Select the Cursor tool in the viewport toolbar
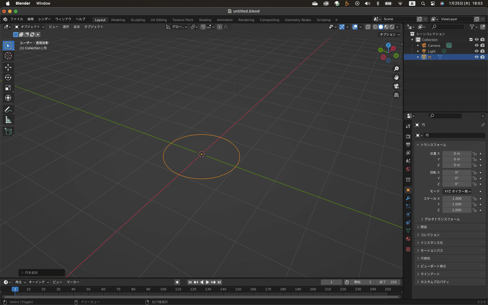This screenshot has height=305, width=488. click(x=8, y=56)
